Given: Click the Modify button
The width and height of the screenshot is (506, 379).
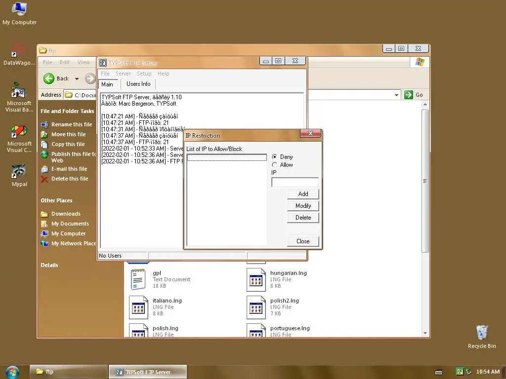Looking at the screenshot, I should click(303, 206).
